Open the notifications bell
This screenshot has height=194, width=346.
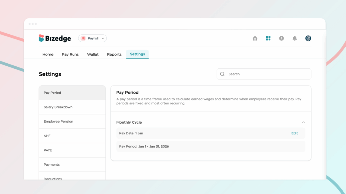click(x=295, y=38)
